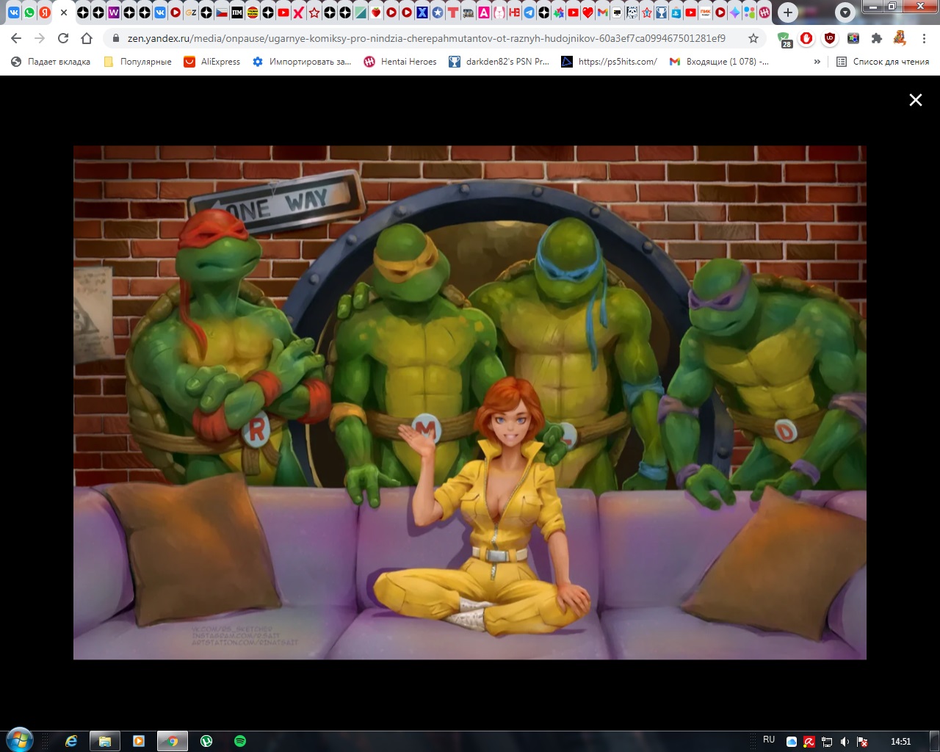
Task: Open the Падает вкладка bookmark
Action: click(51, 62)
